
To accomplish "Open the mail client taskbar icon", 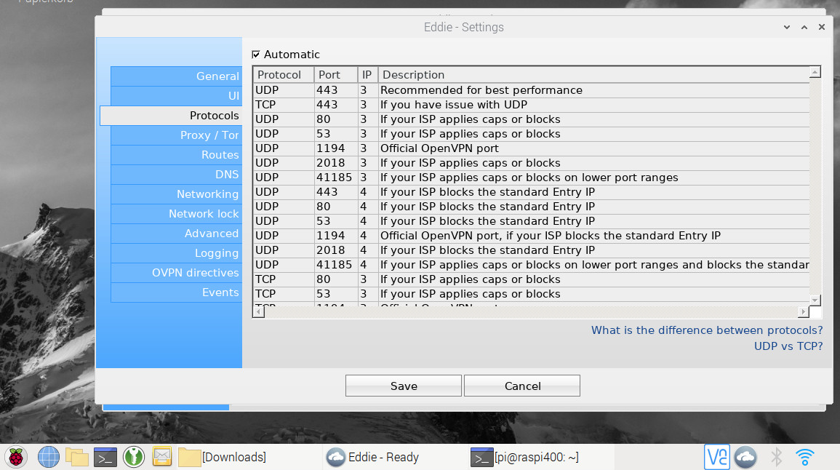I will (x=161, y=457).
